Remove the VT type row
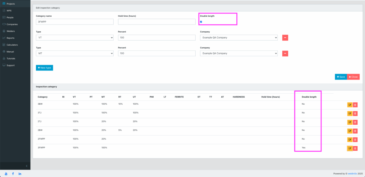The image size is (365, 177). coord(285,38)
